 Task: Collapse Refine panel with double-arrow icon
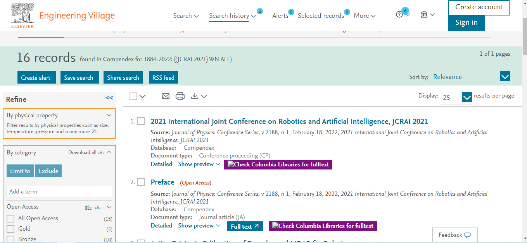click(109, 98)
